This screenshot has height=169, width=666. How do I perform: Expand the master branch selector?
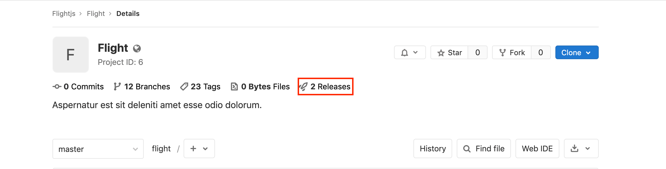(98, 149)
